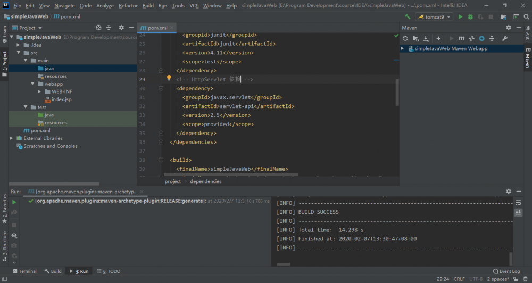The image size is (532, 283).
Task: Add a Maven project with plus icon
Action: coord(438,39)
